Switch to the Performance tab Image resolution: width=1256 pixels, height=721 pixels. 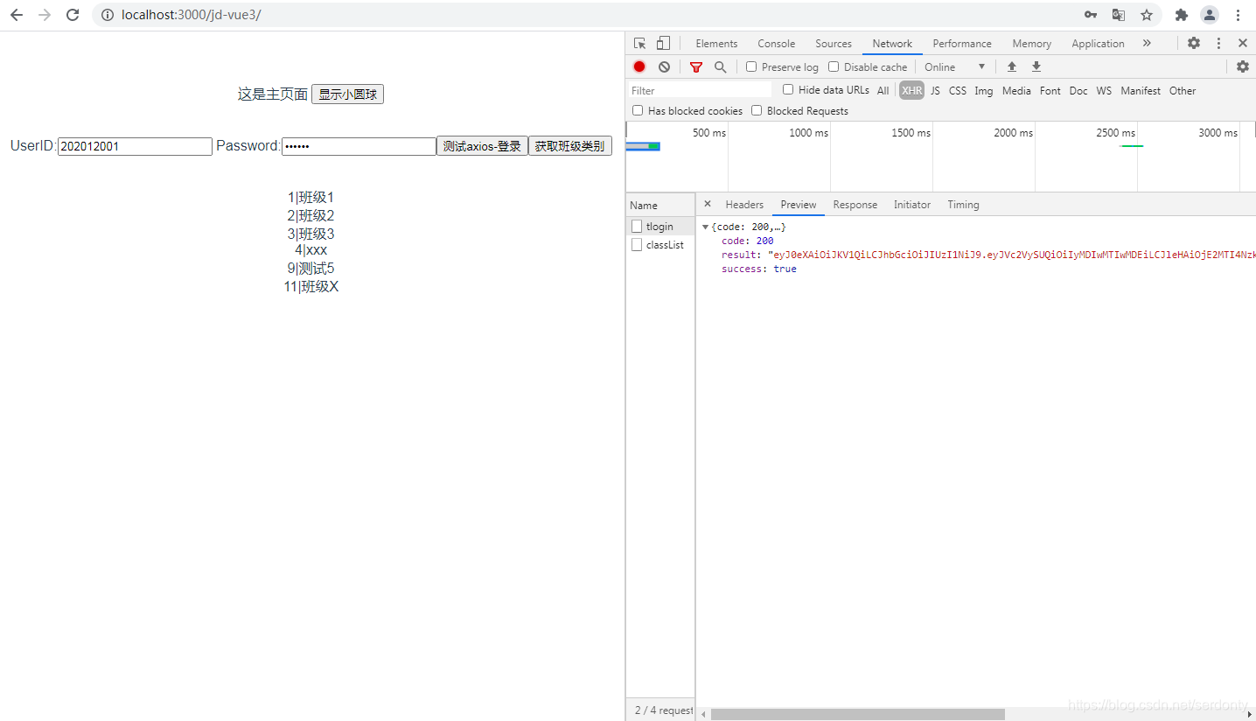[x=961, y=43]
